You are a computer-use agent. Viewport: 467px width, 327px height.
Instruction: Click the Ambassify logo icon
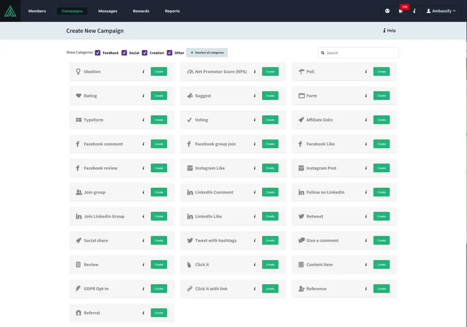pyautogui.click(x=10, y=11)
